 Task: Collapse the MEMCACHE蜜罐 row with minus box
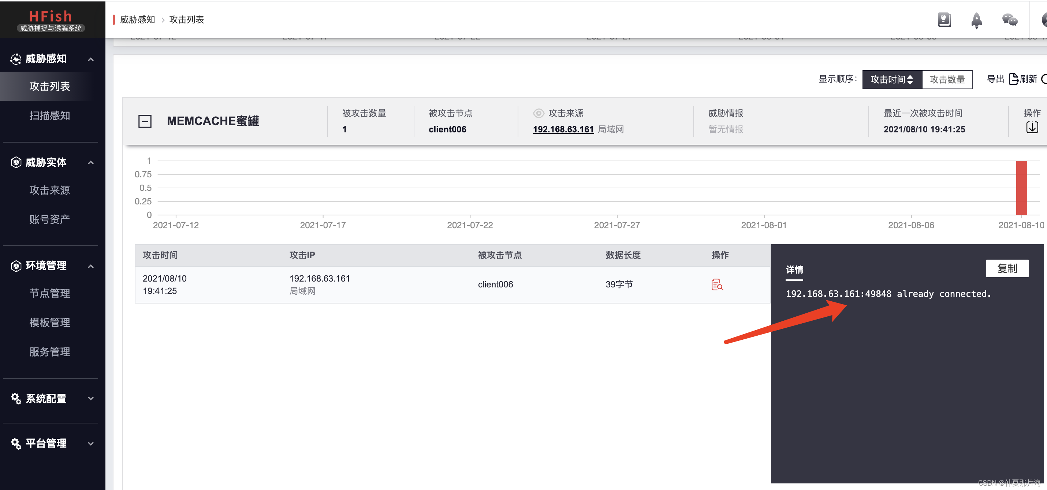[145, 121]
